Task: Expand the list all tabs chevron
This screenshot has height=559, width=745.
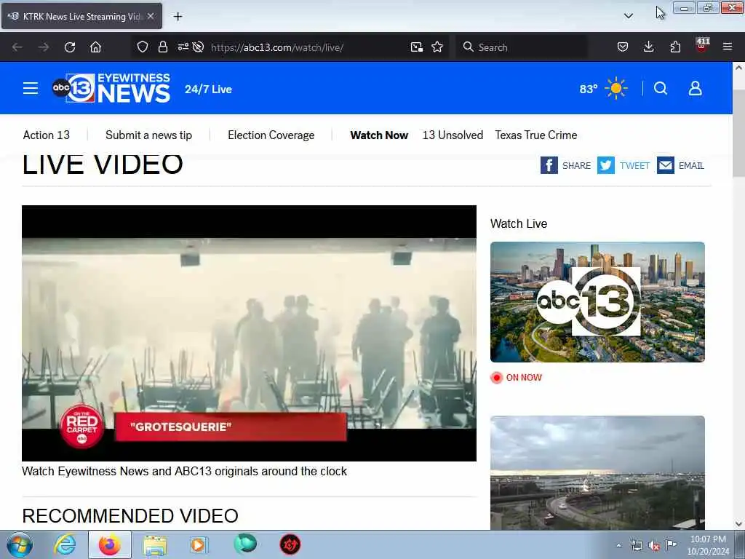Action: 628,16
